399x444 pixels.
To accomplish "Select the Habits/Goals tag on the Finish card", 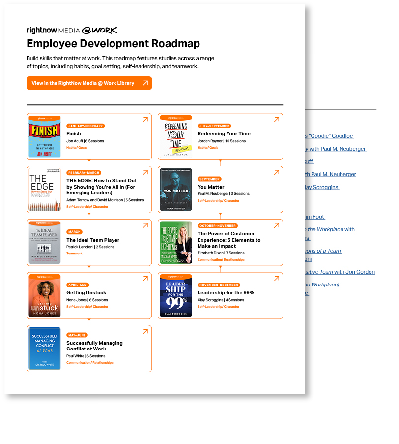I will coord(77,148).
